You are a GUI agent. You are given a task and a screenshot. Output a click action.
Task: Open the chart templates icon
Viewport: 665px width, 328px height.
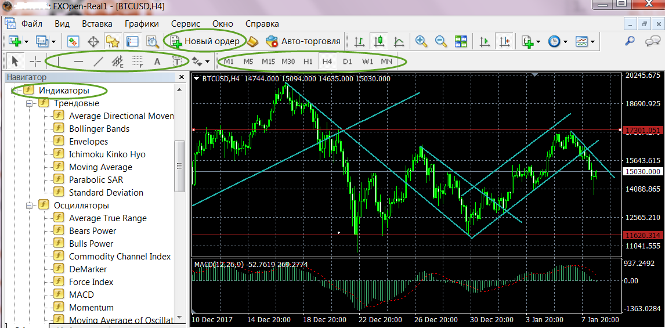coord(581,41)
